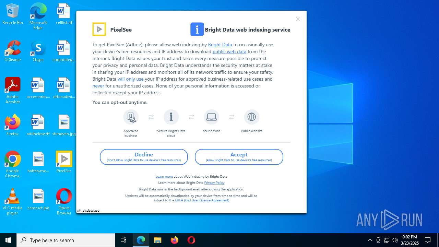This screenshot has height=247, width=439.
Task: Open the Bright Data link in paragraph
Action: pyautogui.click(x=220, y=45)
